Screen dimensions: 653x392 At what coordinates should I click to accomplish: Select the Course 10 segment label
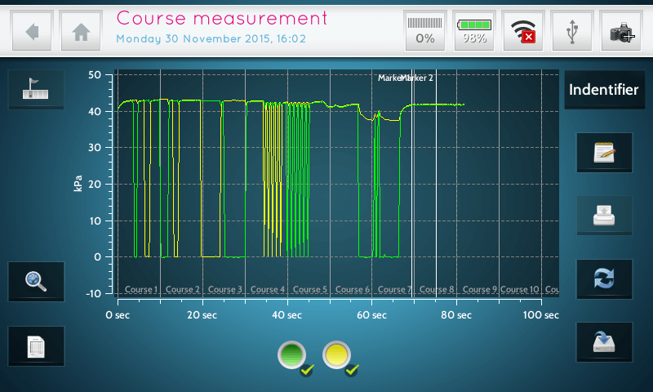point(520,289)
